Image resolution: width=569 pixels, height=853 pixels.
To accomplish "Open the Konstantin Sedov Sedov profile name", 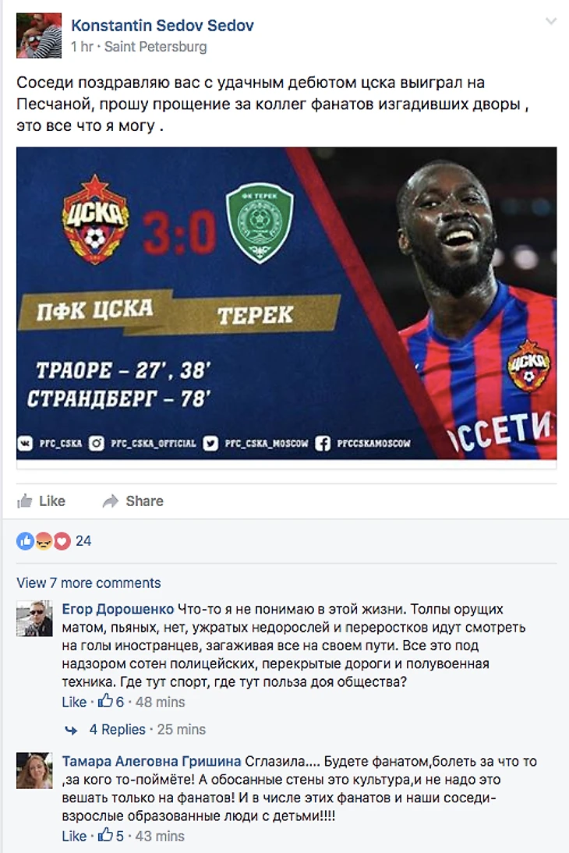I will tap(162, 25).
